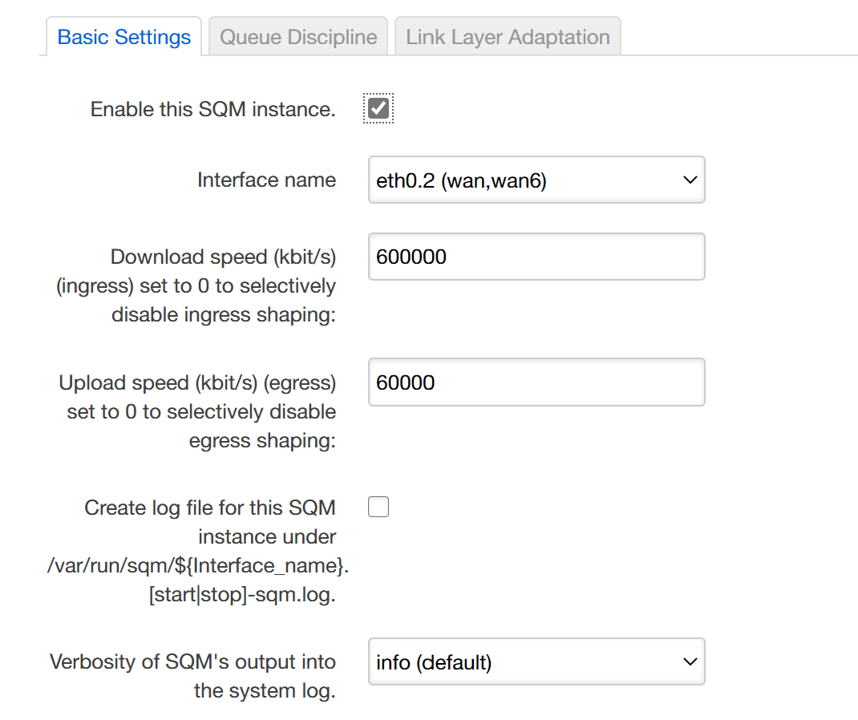Click the 'egress shaping:' hint text

coord(262,441)
